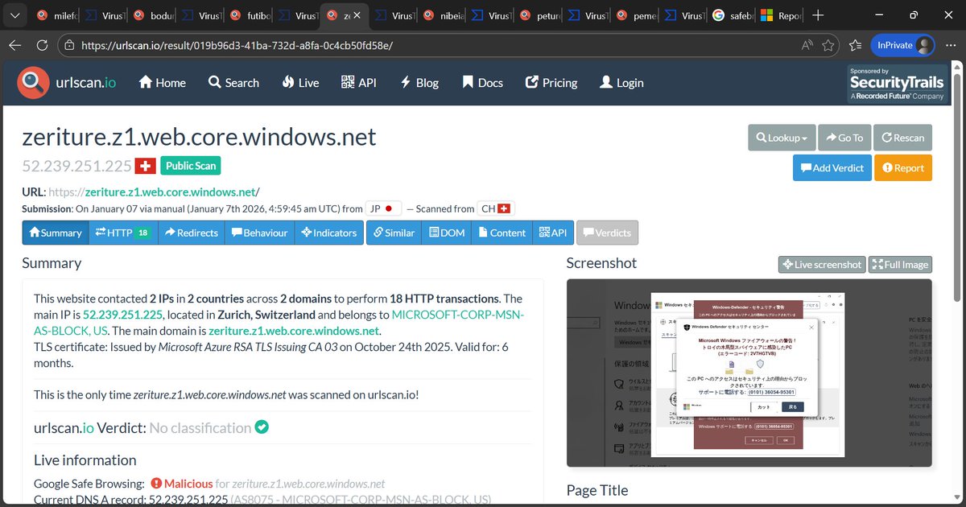
Task: Open the MICROSOFT-CORP-MSN-AS-BLOCK, US link
Action: coord(279,323)
